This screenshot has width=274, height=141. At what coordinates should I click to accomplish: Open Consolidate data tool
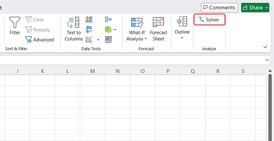109,19
